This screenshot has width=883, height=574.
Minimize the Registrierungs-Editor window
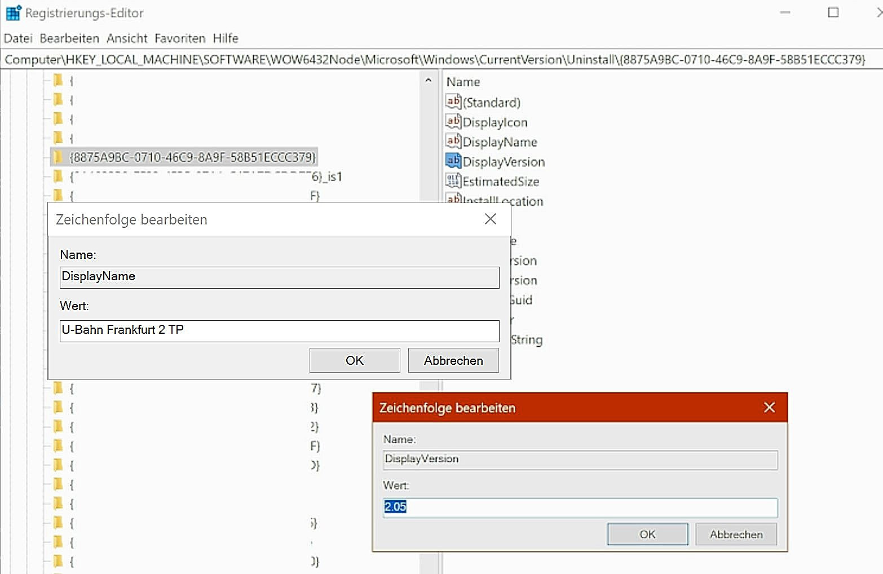[x=785, y=12]
